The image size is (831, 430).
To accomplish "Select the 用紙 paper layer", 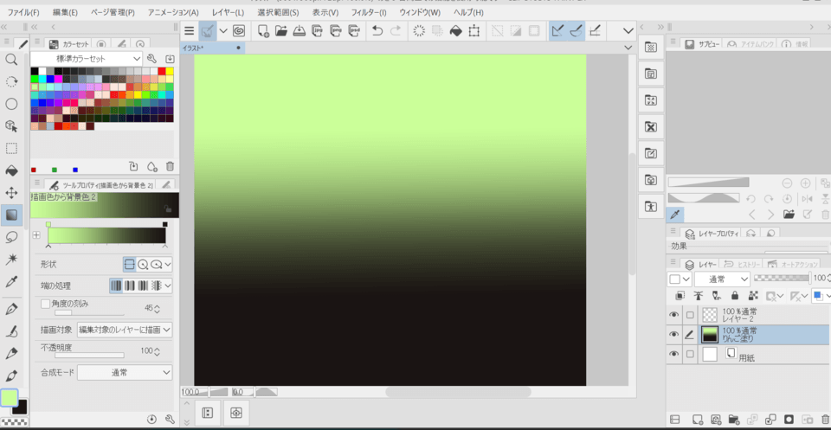I will [x=748, y=354].
